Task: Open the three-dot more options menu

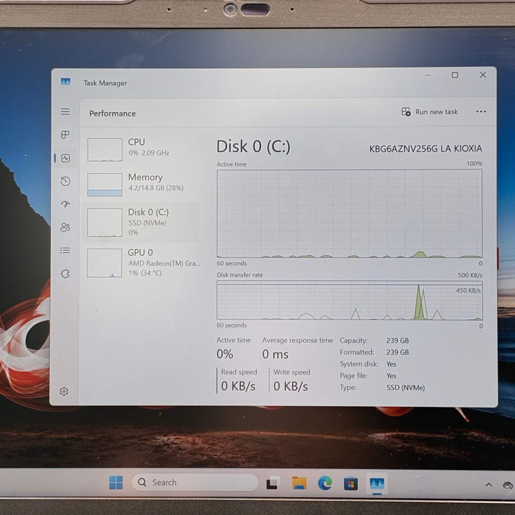Action: click(481, 111)
